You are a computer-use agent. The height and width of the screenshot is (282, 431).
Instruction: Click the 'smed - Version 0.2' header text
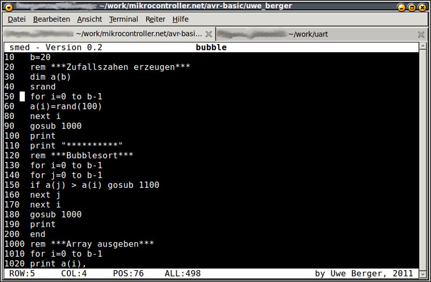pyautogui.click(x=56, y=47)
